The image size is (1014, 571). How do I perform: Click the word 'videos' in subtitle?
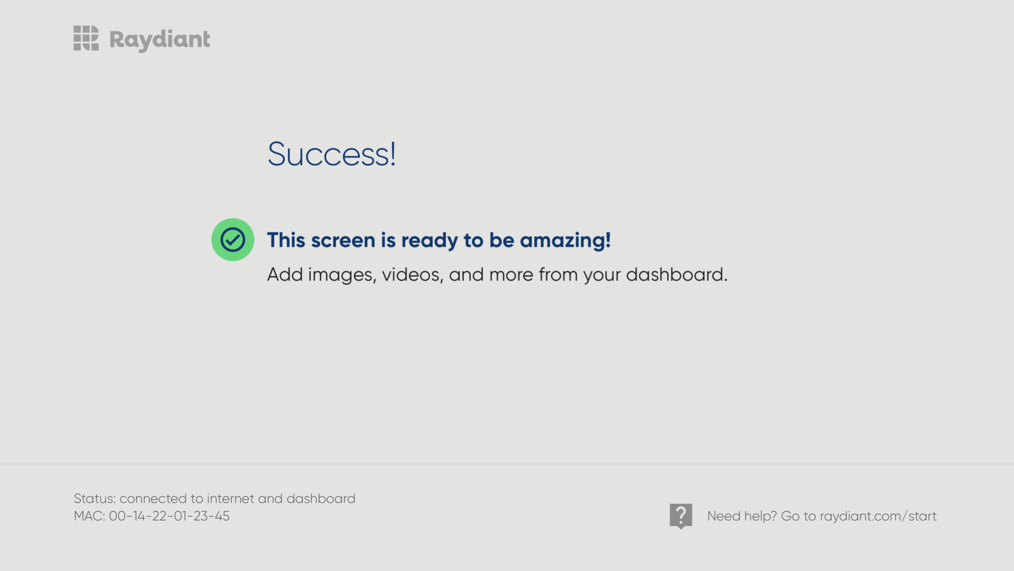tap(411, 274)
